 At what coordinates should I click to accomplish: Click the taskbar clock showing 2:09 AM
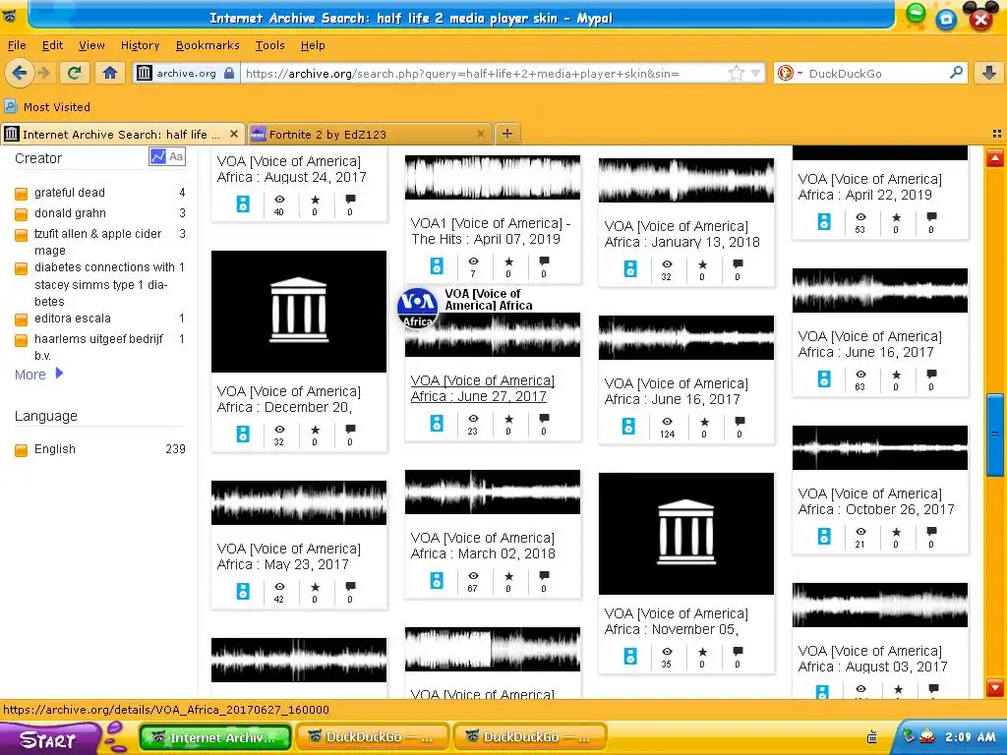tap(970, 737)
